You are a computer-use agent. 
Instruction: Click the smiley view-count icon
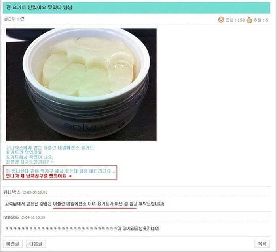click(x=221, y=20)
